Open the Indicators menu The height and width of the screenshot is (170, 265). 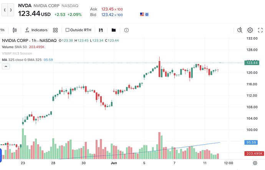36,30
